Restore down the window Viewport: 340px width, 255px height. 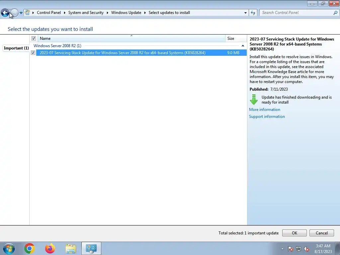coord(323,3)
